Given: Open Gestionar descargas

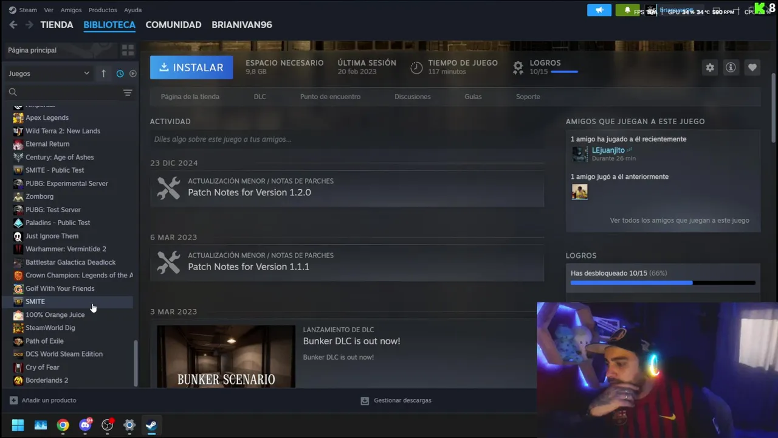Looking at the screenshot, I should pyautogui.click(x=396, y=400).
